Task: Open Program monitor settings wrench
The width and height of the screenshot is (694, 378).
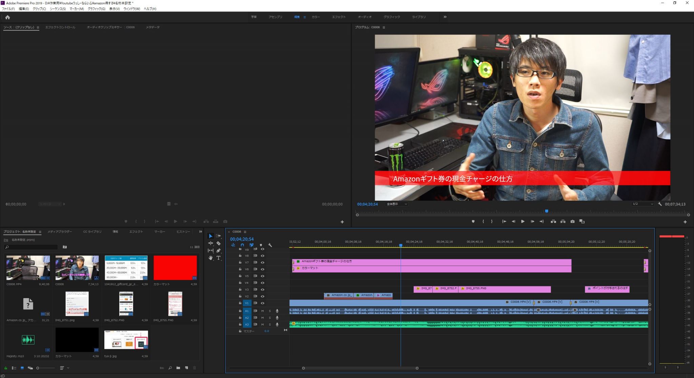Action: (x=660, y=204)
